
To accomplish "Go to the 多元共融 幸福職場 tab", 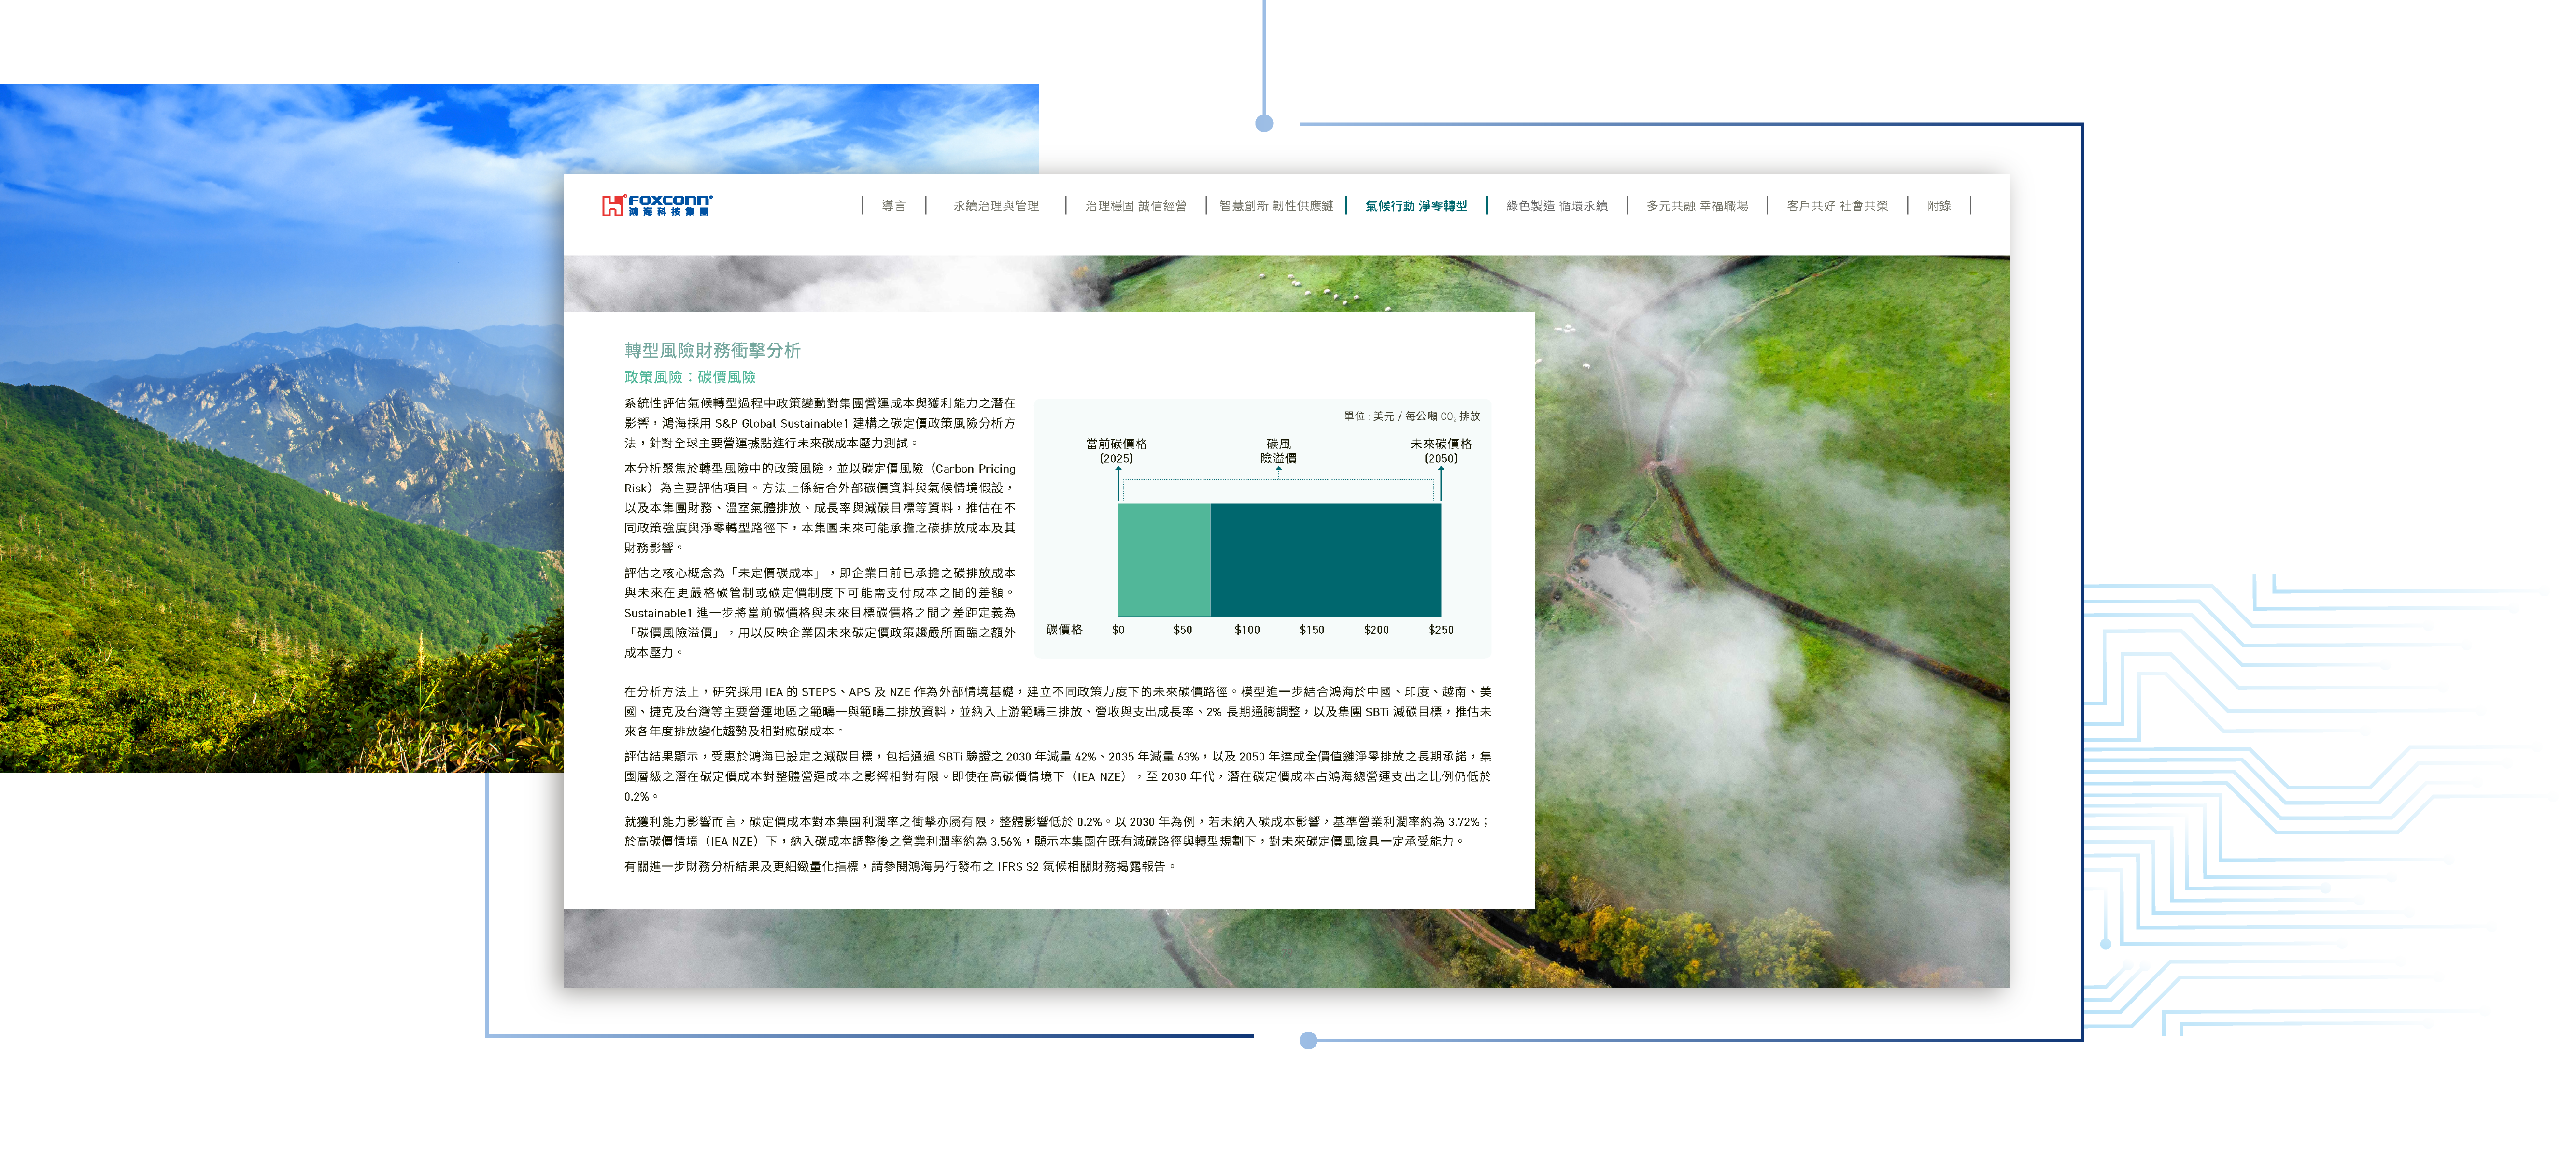I will coord(1697,206).
